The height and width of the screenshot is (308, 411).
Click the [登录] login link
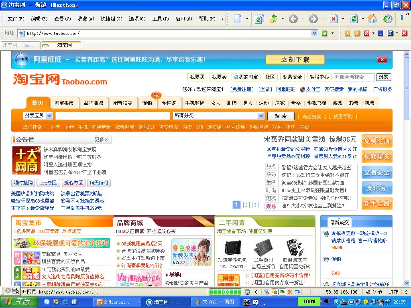pos(265,89)
